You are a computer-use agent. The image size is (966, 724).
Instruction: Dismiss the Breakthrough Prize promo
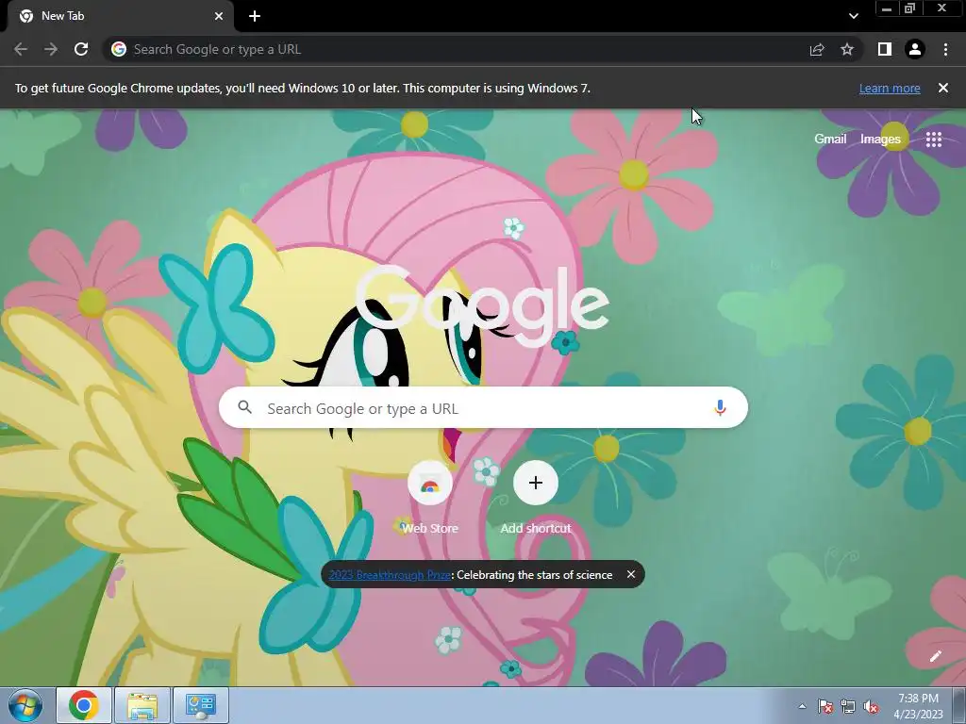coord(631,574)
